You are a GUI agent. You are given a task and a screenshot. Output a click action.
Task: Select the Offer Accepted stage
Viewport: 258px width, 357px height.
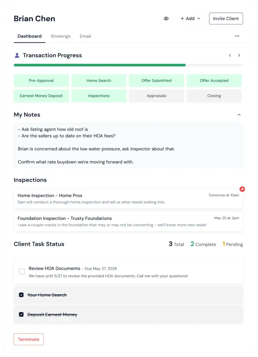tap(214, 81)
